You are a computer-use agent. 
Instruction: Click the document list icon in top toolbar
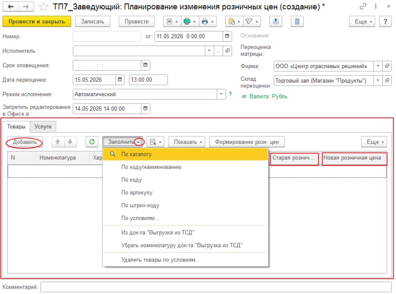pyautogui.click(x=297, y=22)
